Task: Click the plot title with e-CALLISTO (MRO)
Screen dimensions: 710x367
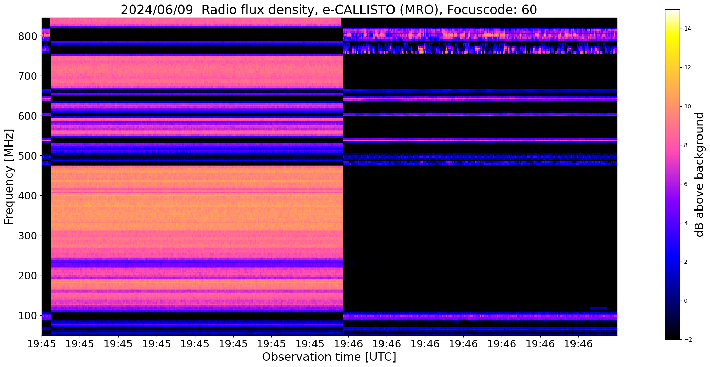Action: [x=329, y=10]
